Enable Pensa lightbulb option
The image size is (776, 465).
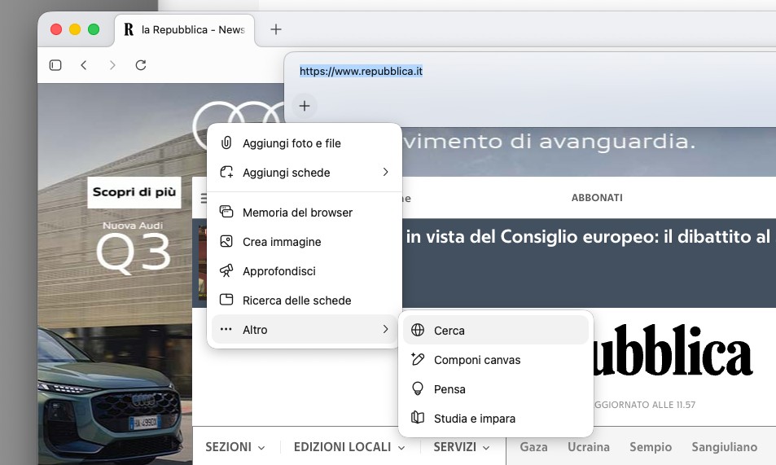[449, 389]
